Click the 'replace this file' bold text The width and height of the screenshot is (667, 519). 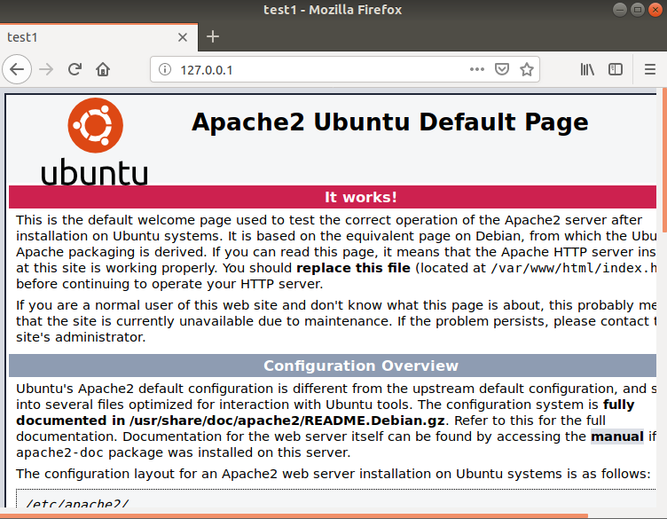tap(353, 268)
